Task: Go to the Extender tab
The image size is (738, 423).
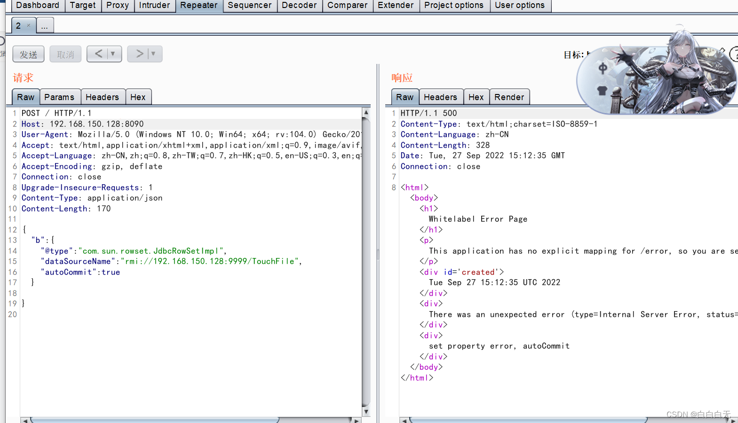Action: click(x=396, y=6)
